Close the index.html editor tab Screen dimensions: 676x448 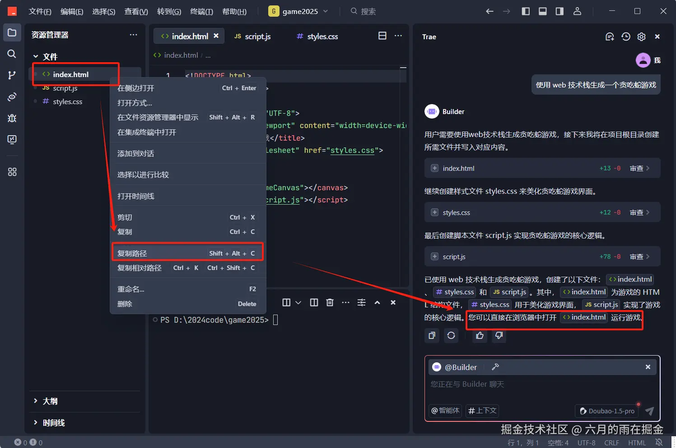pyautogui.click(x=216, y=36)
